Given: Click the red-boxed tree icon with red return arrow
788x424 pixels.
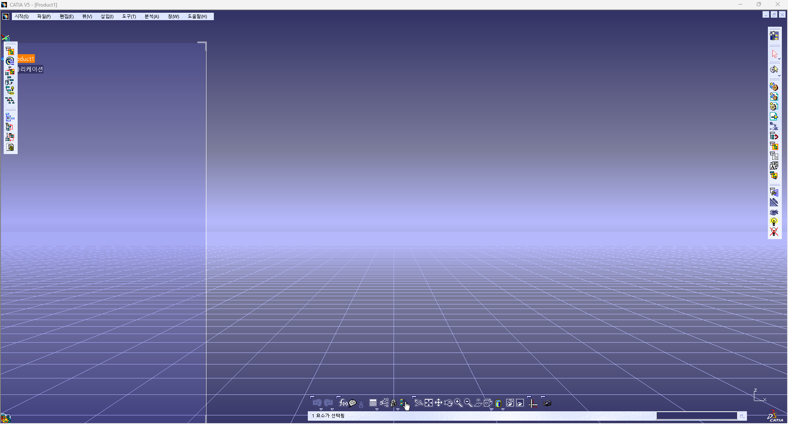Looking at the screenshot, I should pyautogui.click(x=10, y=137).
